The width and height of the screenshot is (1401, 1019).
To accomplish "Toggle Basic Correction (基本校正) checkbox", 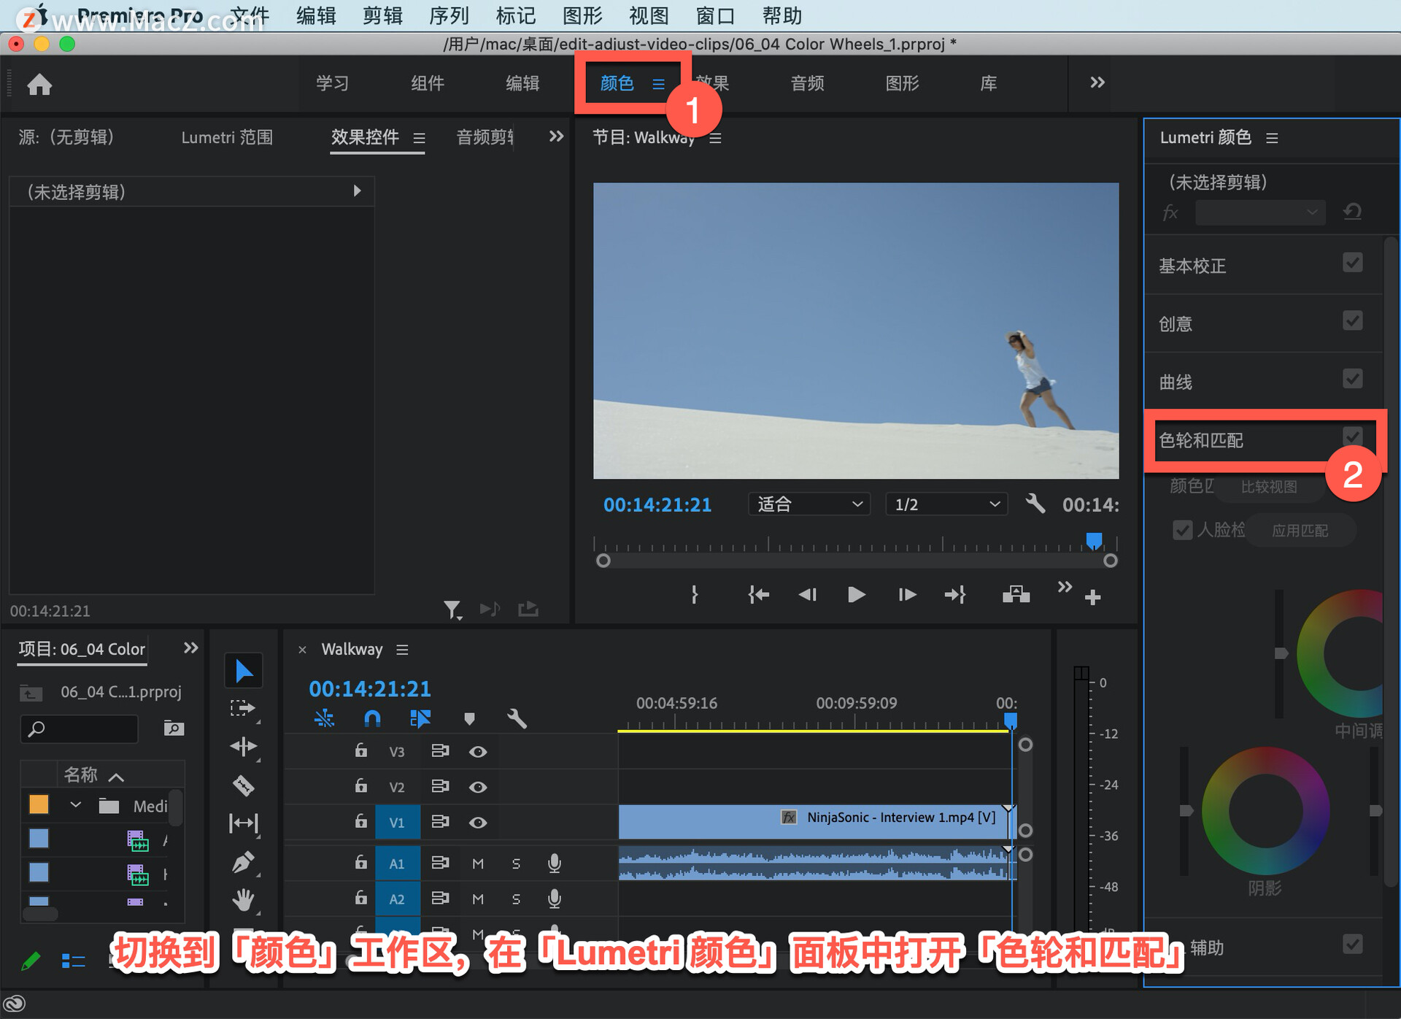I will pos(1353,263).
